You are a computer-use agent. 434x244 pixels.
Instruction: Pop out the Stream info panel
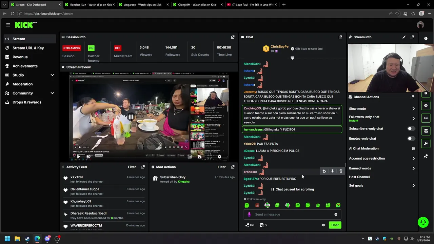(x=412, y=37)
